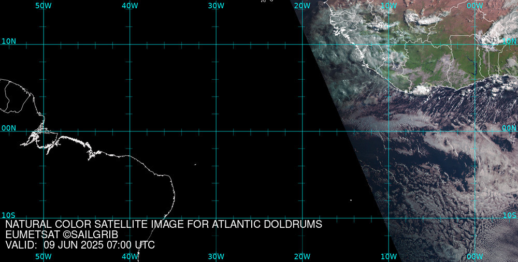
Task: Click the 10W longitude label at bottom
Action: [389, 257]
